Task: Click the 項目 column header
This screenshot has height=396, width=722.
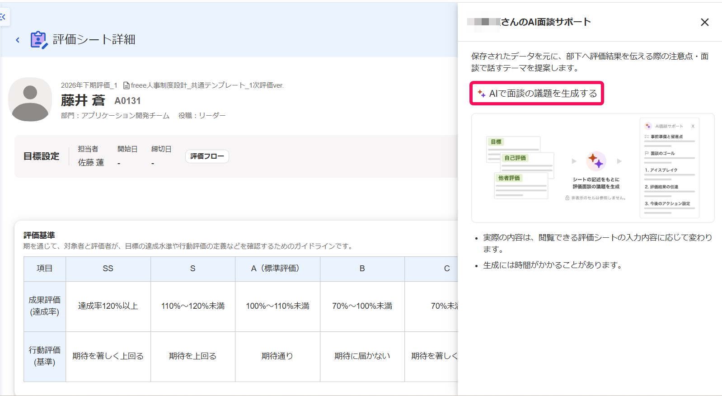Action: [x=45, y=269]
